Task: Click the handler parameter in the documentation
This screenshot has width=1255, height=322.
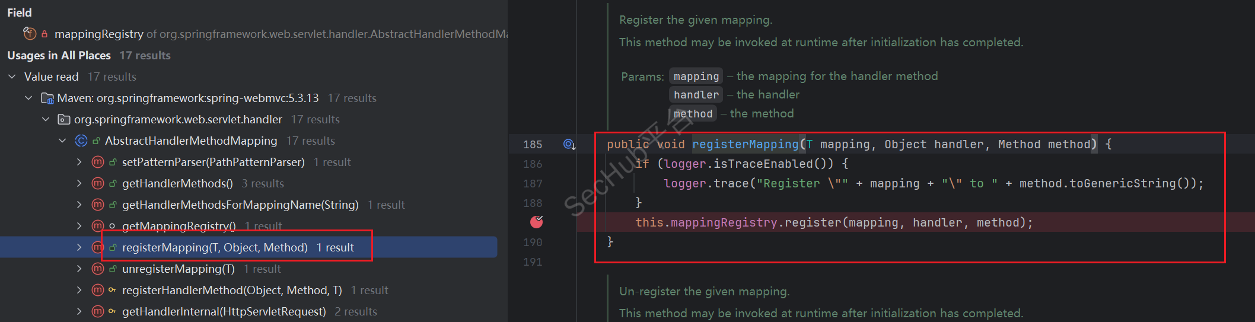Action: 696,94
